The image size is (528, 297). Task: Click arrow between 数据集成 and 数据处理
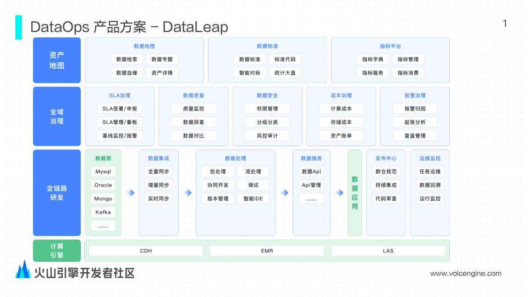pos(188,193)
